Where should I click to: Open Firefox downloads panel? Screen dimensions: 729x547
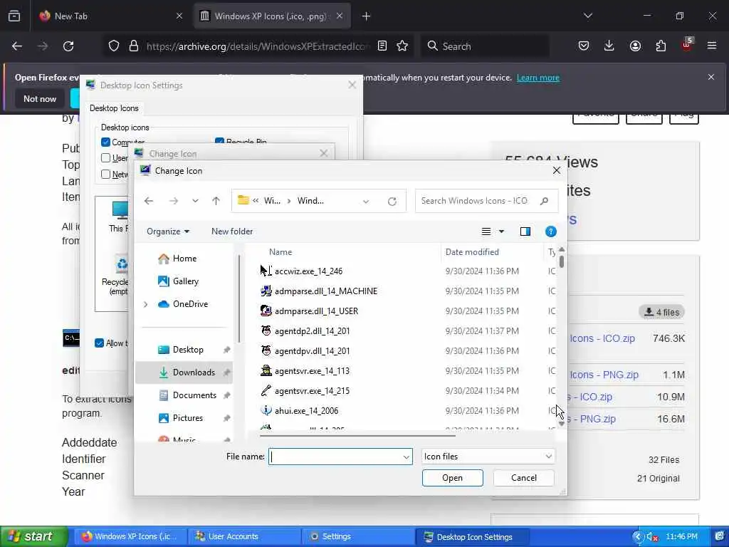point(609,46)
